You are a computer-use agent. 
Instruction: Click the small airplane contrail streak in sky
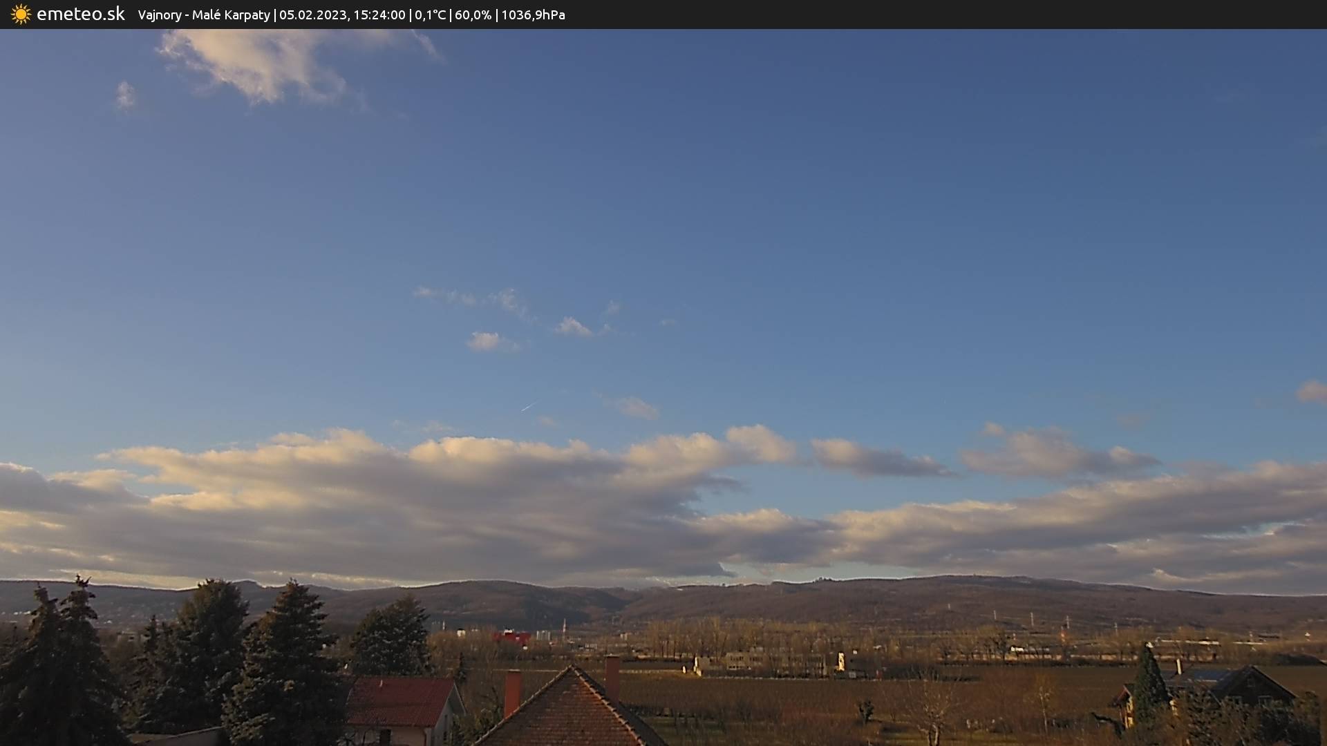point(529,405)
